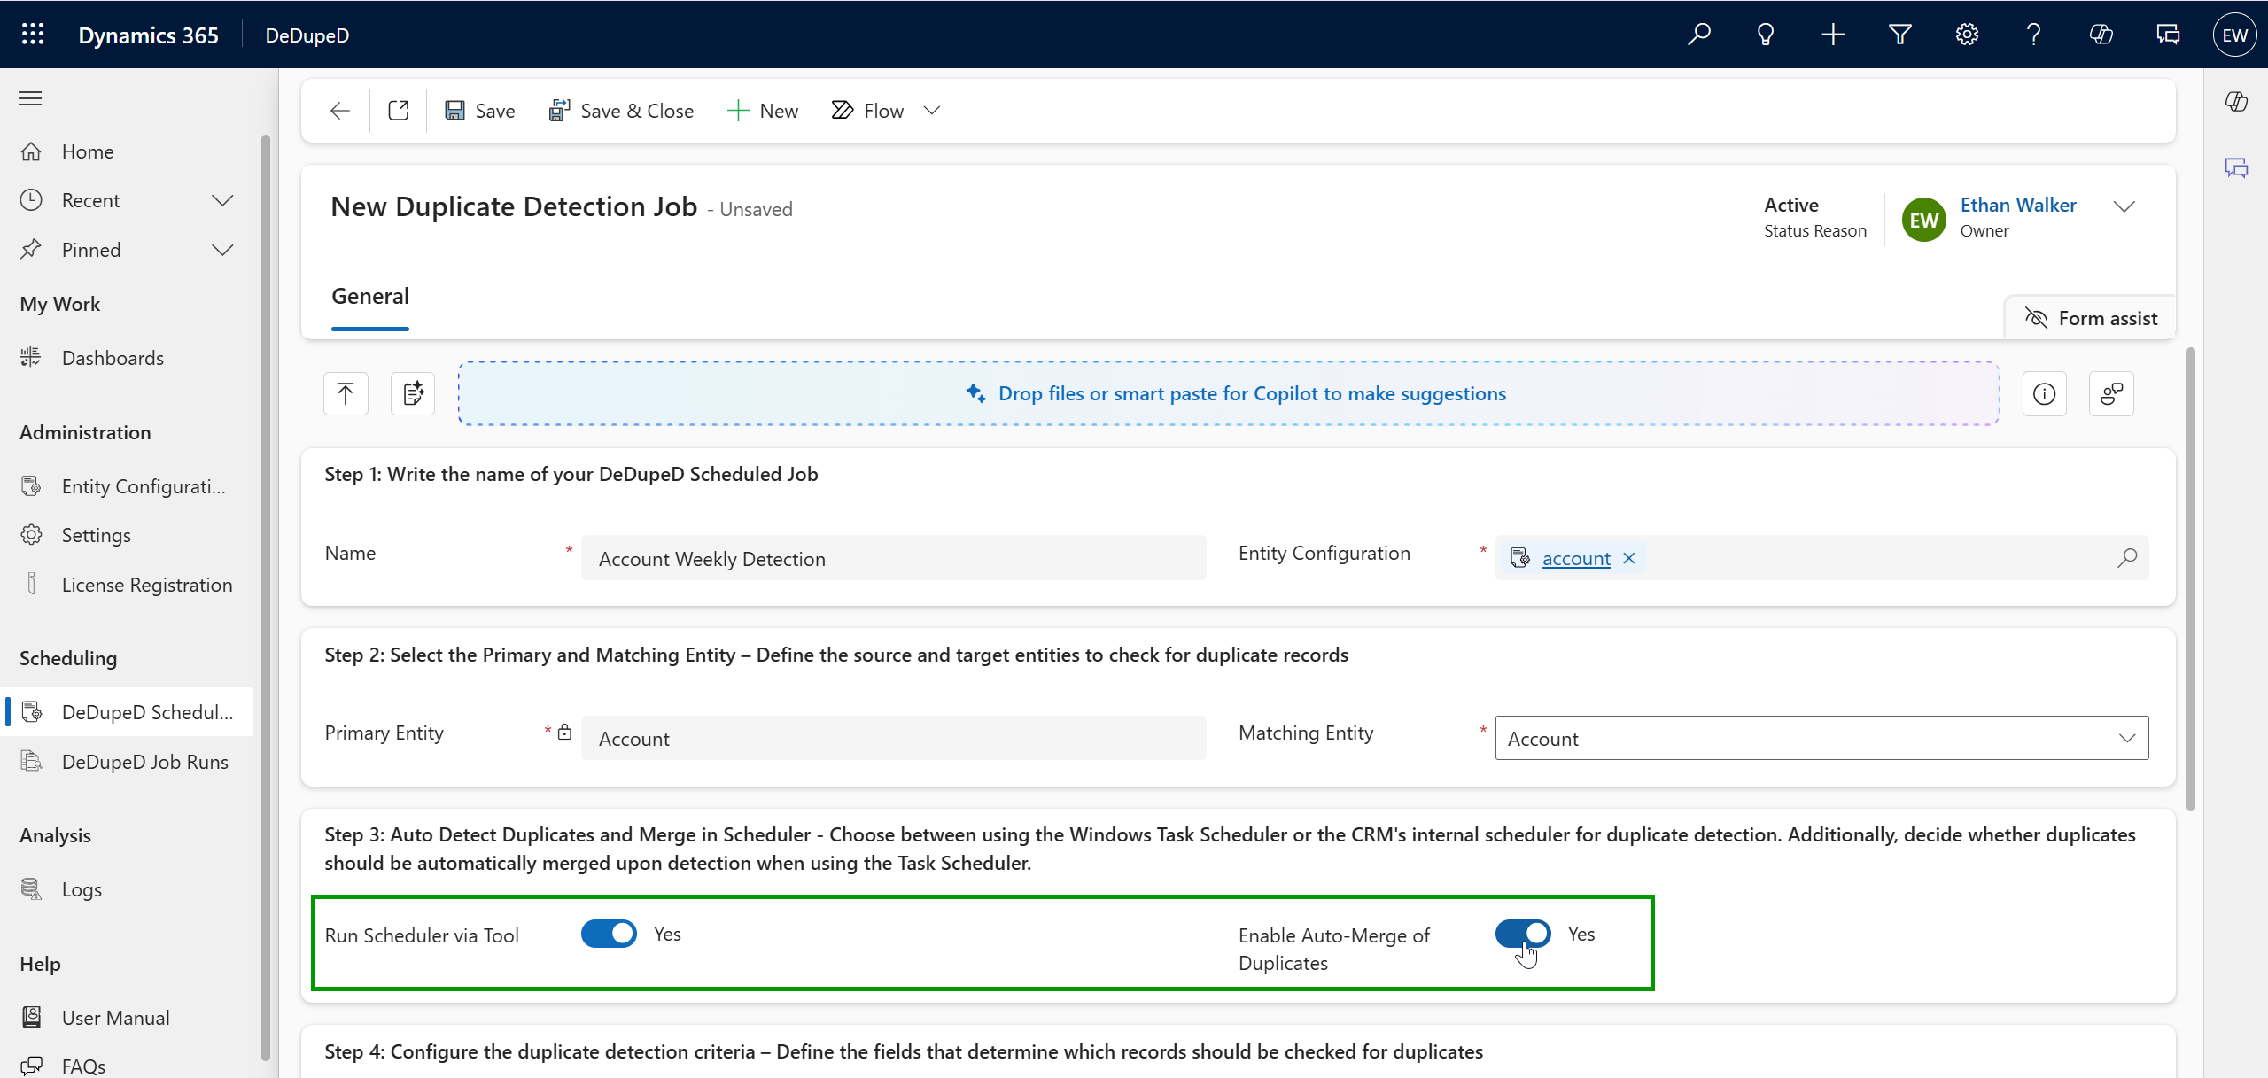2268x1078 pixels.
Task: Click the upload files arrow icon
Action: pos(346,393)
